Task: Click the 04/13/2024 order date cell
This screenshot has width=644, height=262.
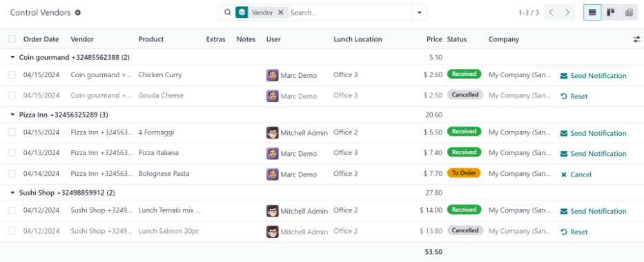Action: click(x=41, y=153)
